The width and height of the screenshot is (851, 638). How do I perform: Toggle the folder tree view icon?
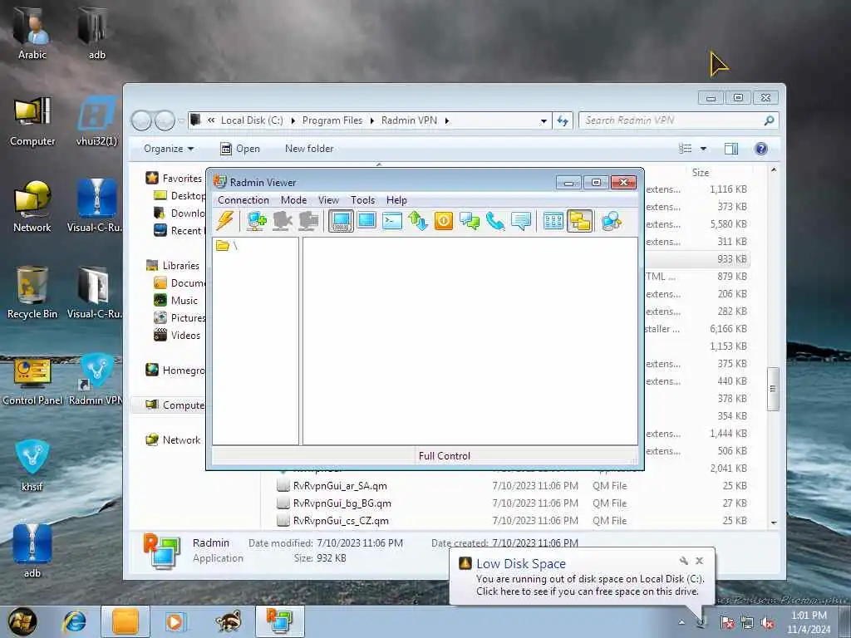click(579, 221)
